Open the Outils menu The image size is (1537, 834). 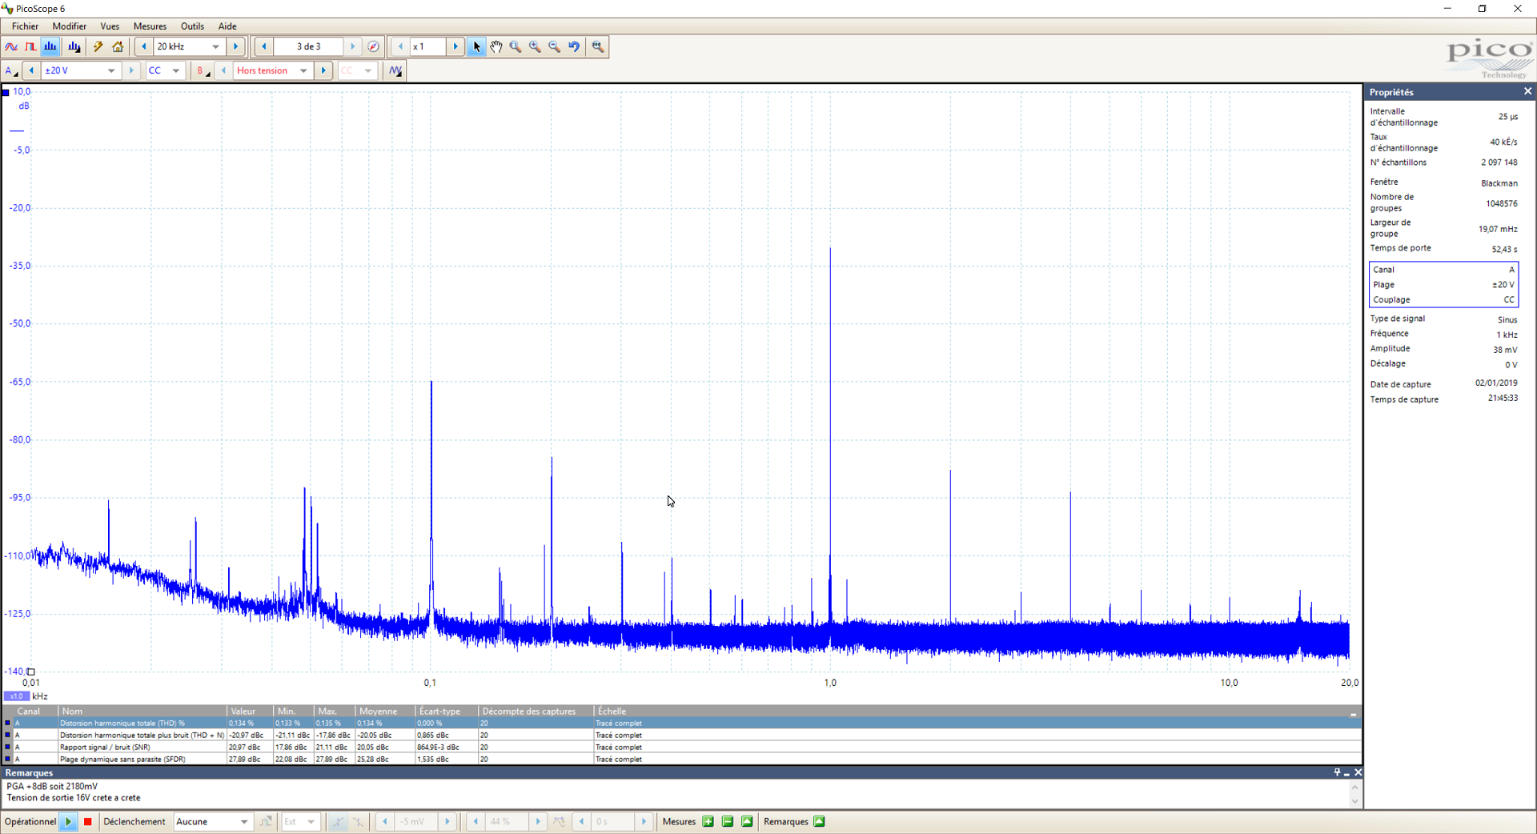[x=192, y=26]
